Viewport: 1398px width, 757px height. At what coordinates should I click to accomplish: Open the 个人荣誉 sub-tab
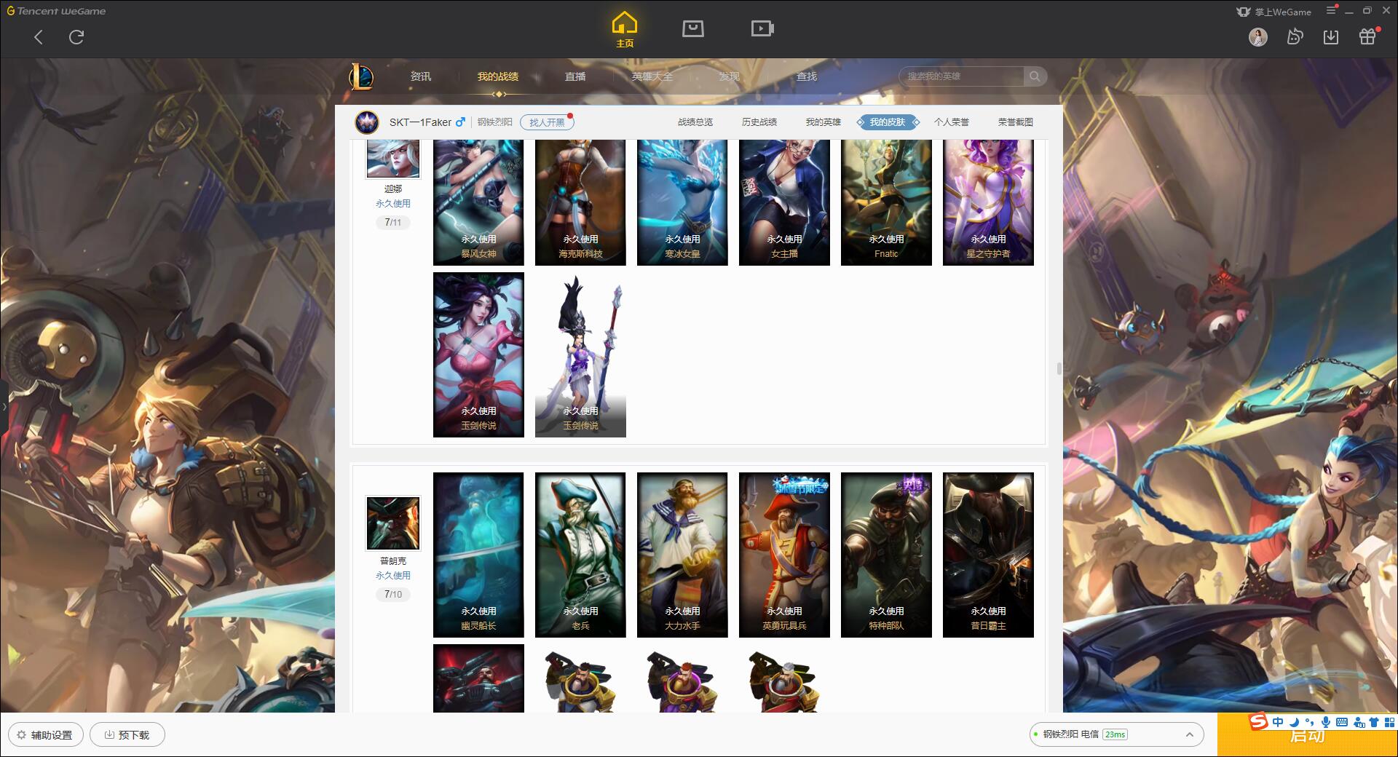coord(952,122)
